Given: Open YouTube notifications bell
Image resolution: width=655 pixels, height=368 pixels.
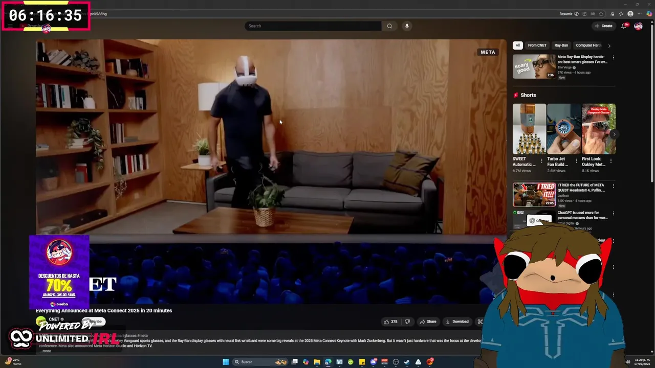Looking at the screenshot, I should point(624,26).
